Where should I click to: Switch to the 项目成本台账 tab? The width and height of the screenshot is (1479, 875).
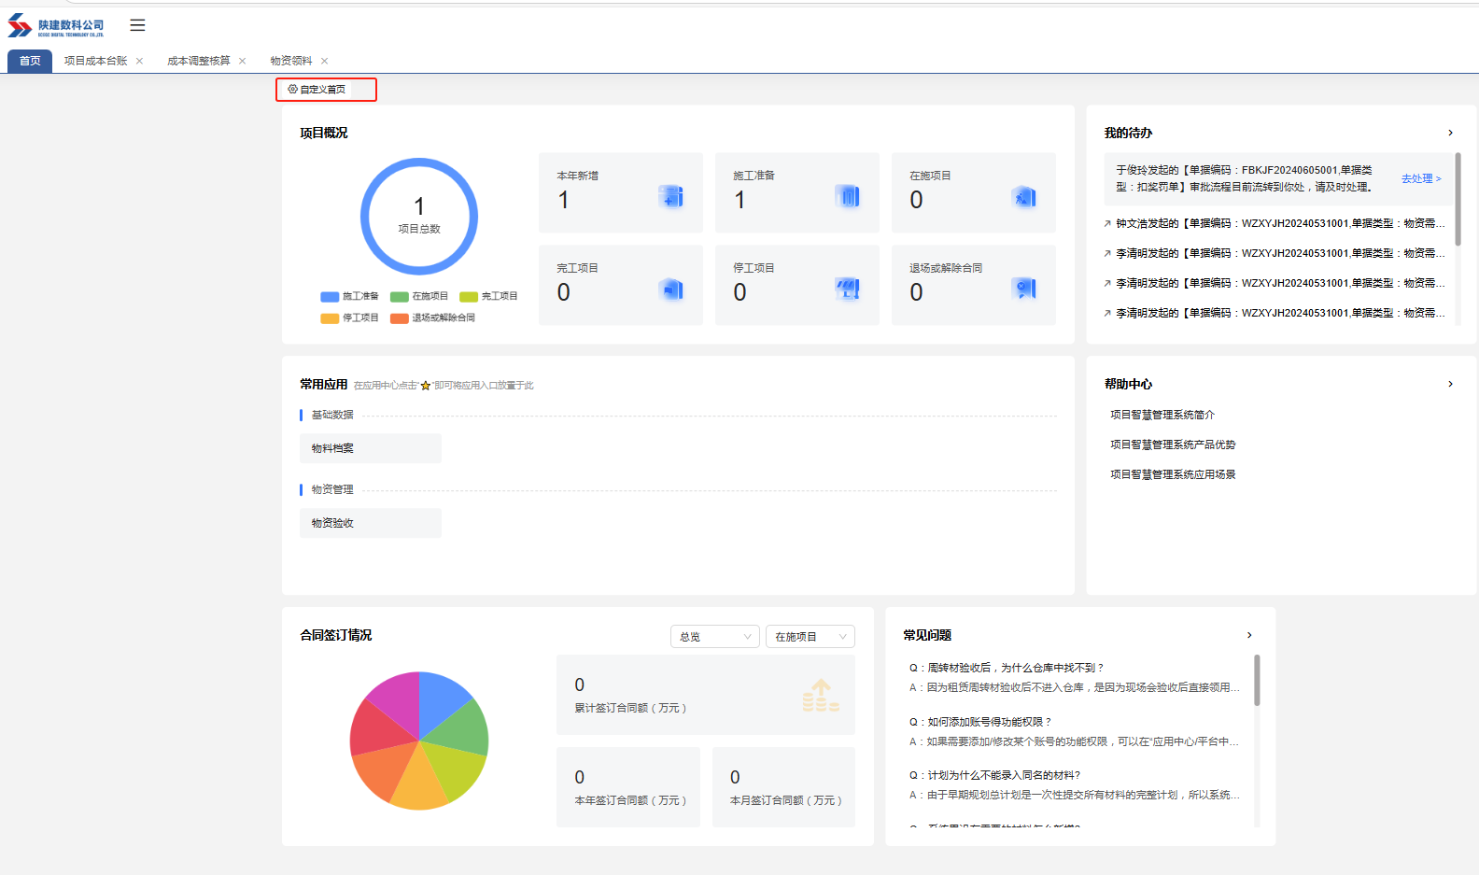[x=95, y=61]
